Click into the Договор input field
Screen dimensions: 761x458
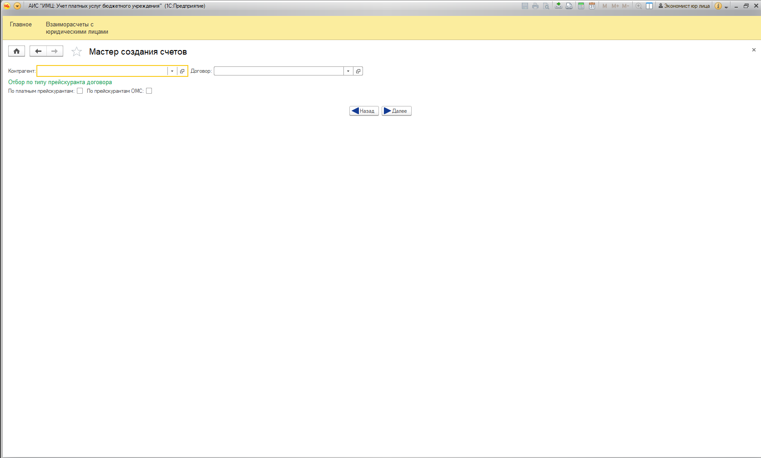click(278, 71)
